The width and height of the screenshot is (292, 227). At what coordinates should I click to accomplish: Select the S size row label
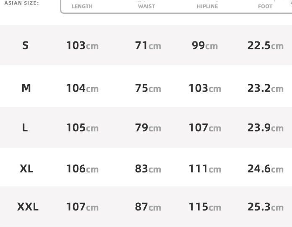[25, 45]
